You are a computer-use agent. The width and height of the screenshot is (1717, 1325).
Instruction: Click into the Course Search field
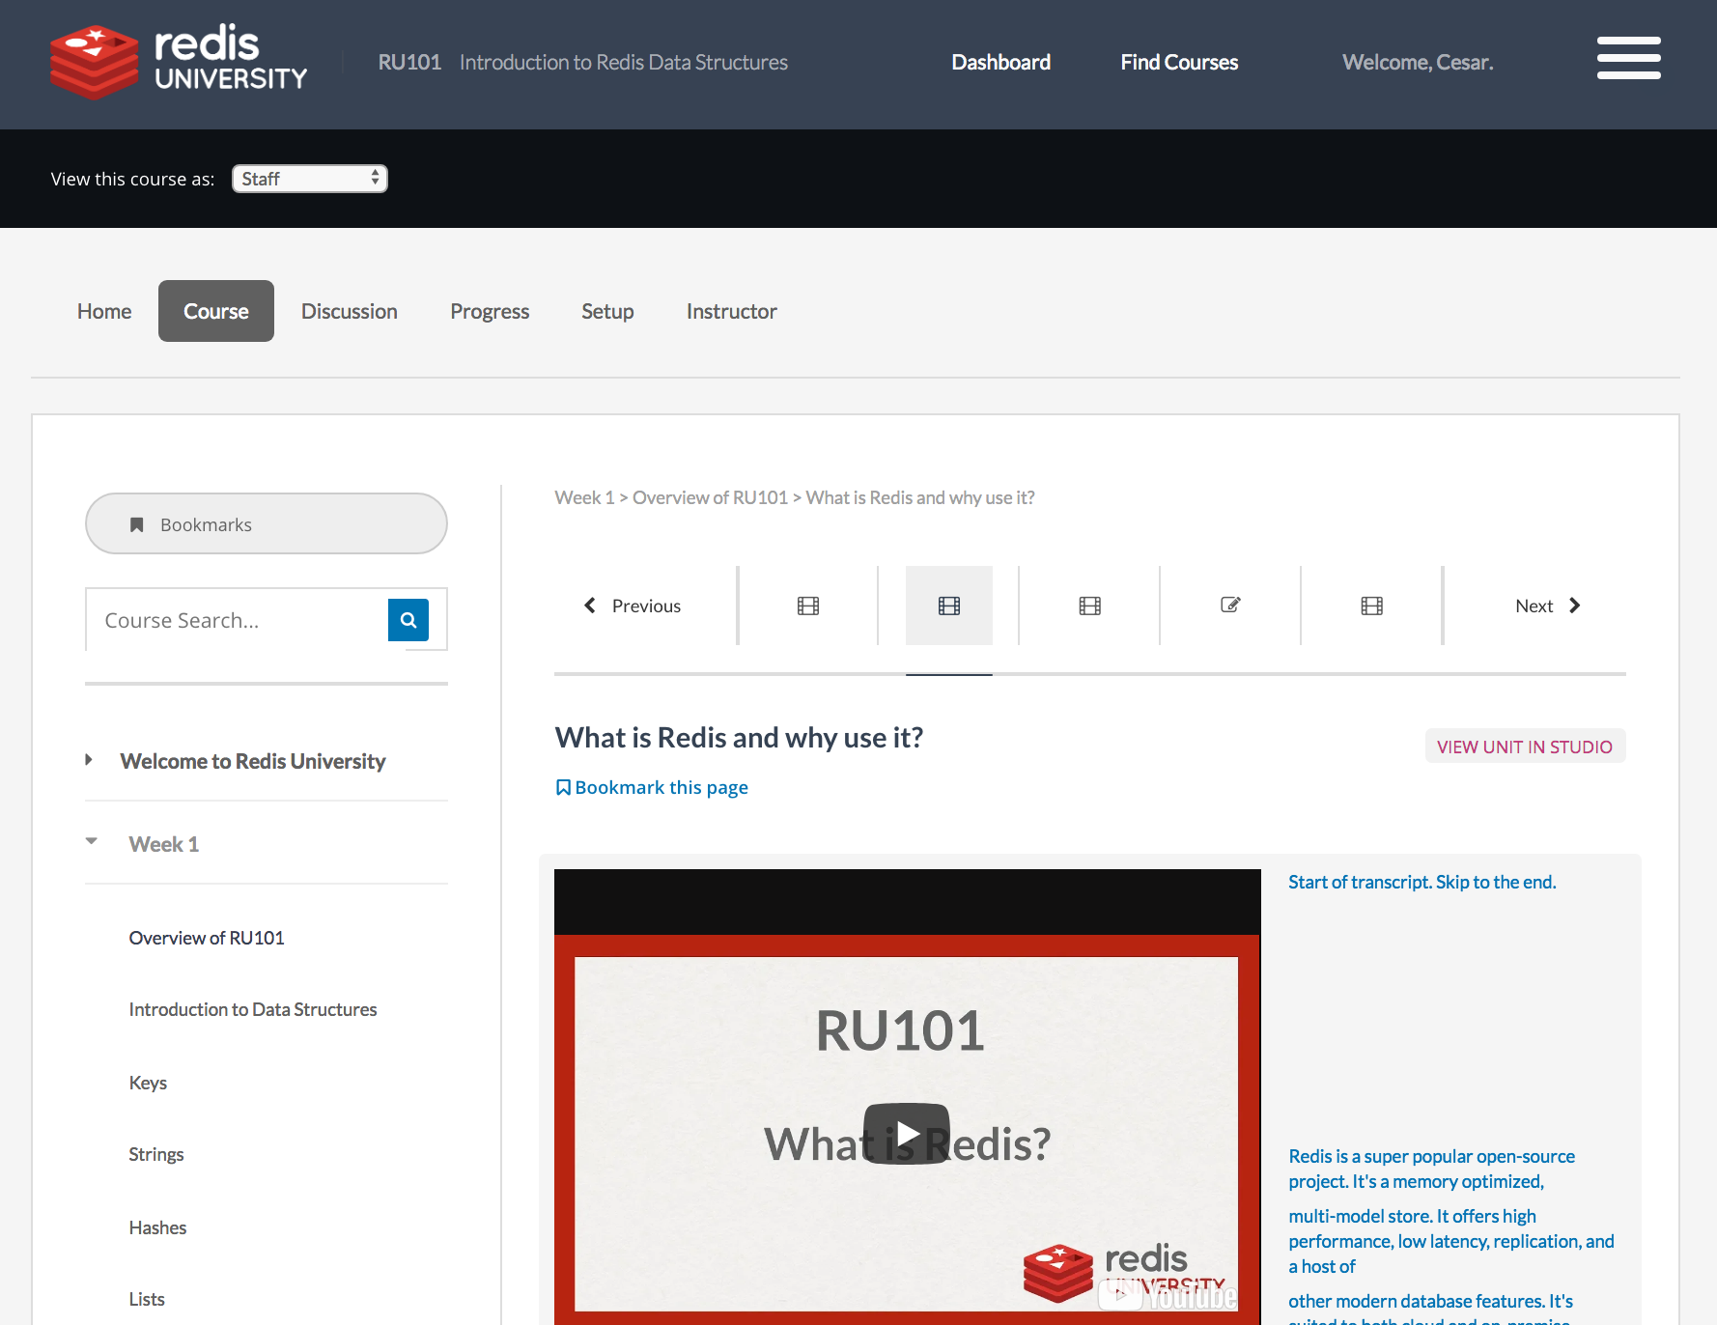[x=237, y=620]
